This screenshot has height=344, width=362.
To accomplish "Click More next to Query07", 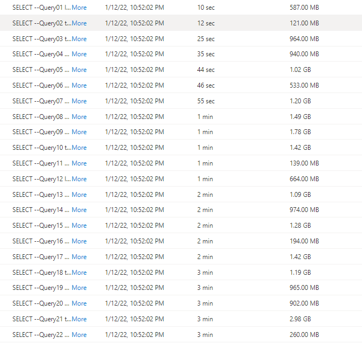I will tap(79, 101).
